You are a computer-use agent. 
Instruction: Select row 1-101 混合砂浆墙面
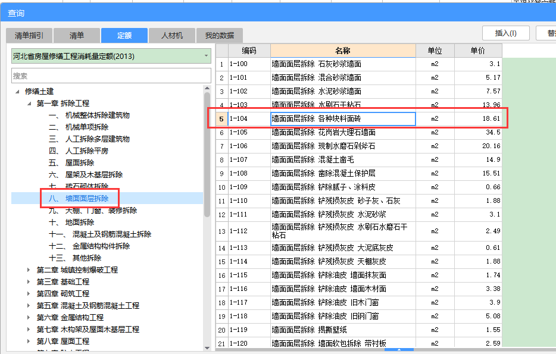359,77
